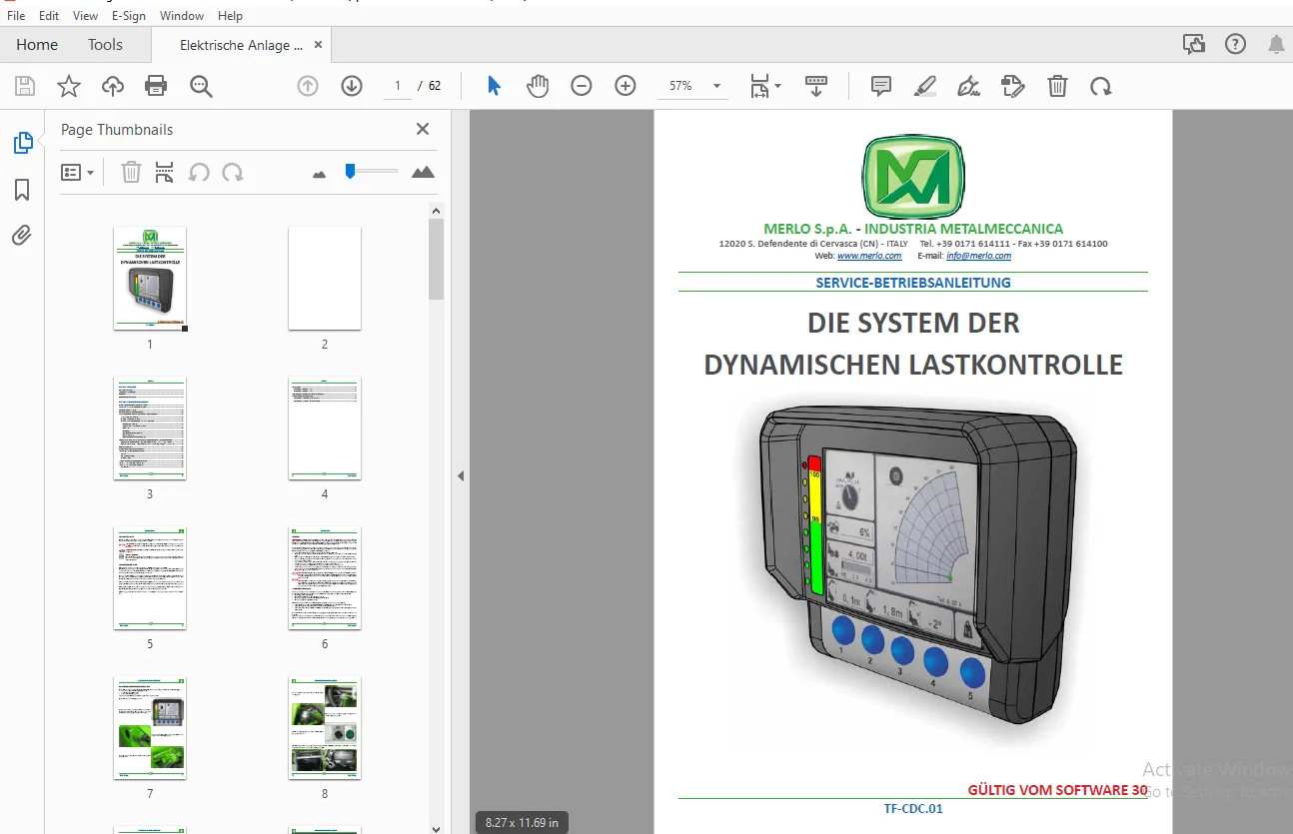Viewport: 1293px width, 834px height.
Task: Reduce thumbnail size small mountain icon
Action: 319,174
